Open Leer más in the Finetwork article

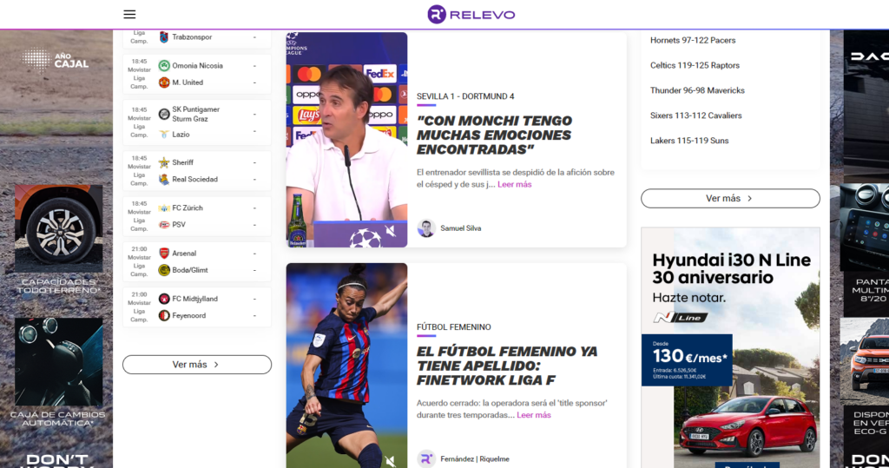[534, 415]
